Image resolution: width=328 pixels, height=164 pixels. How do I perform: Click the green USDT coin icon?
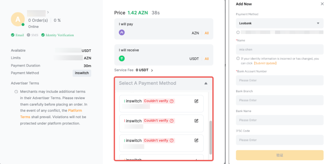coord(122,59)
